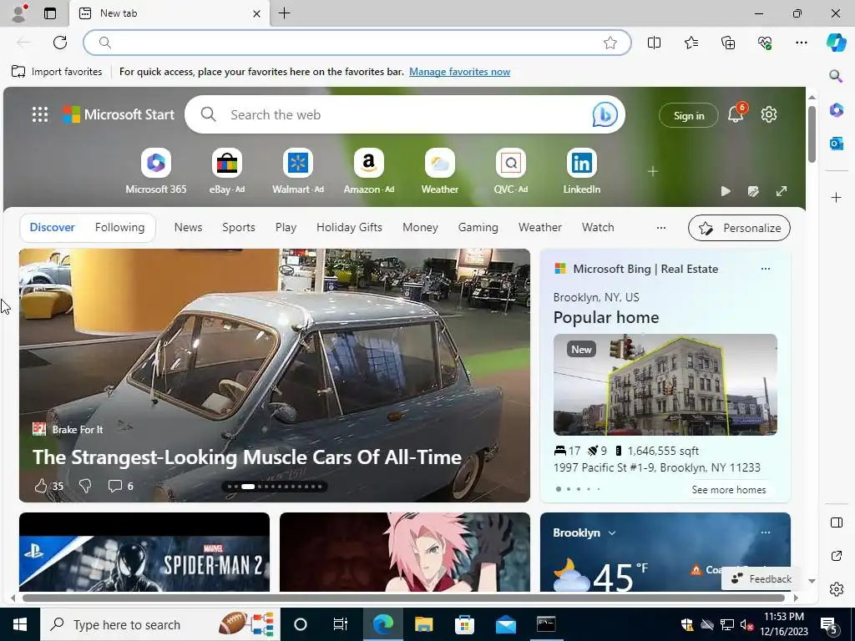Open the Weather quick link tile
This screenshot has height=641, width=855.
coord(439,171)
